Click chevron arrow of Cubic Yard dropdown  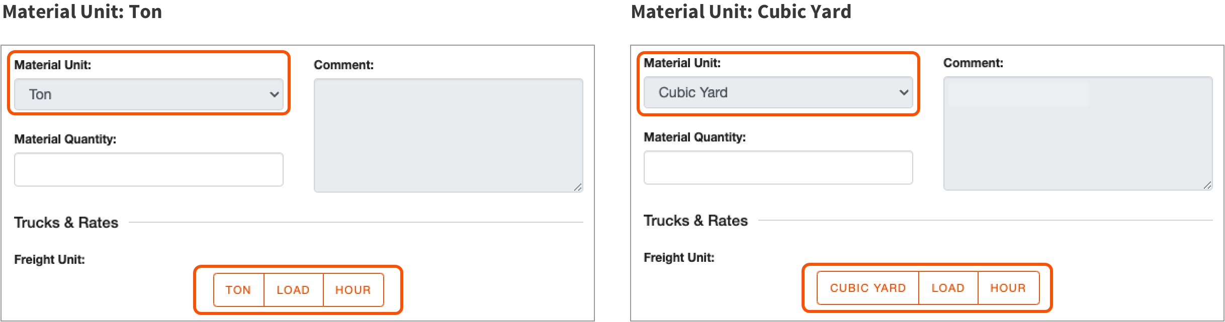coord(904,92)
